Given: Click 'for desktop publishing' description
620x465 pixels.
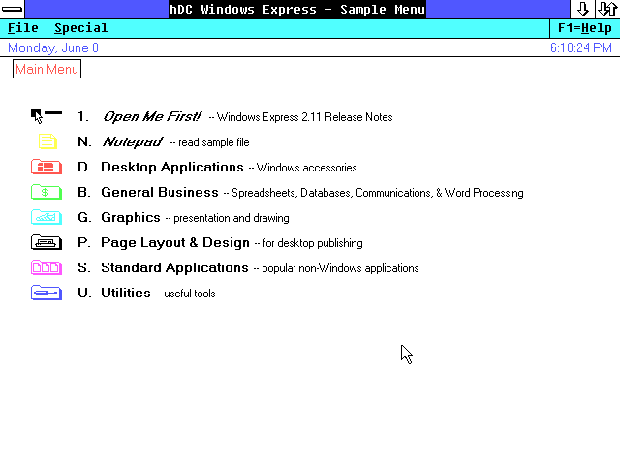Looking at the screenshot, I should [x=312, y=243].
